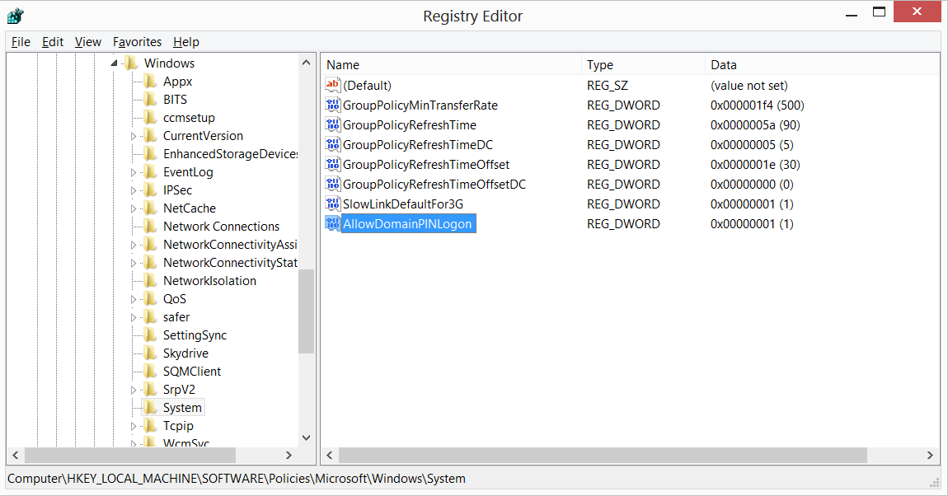
Task: Expand the QoS key
Action: coord(134,299)
